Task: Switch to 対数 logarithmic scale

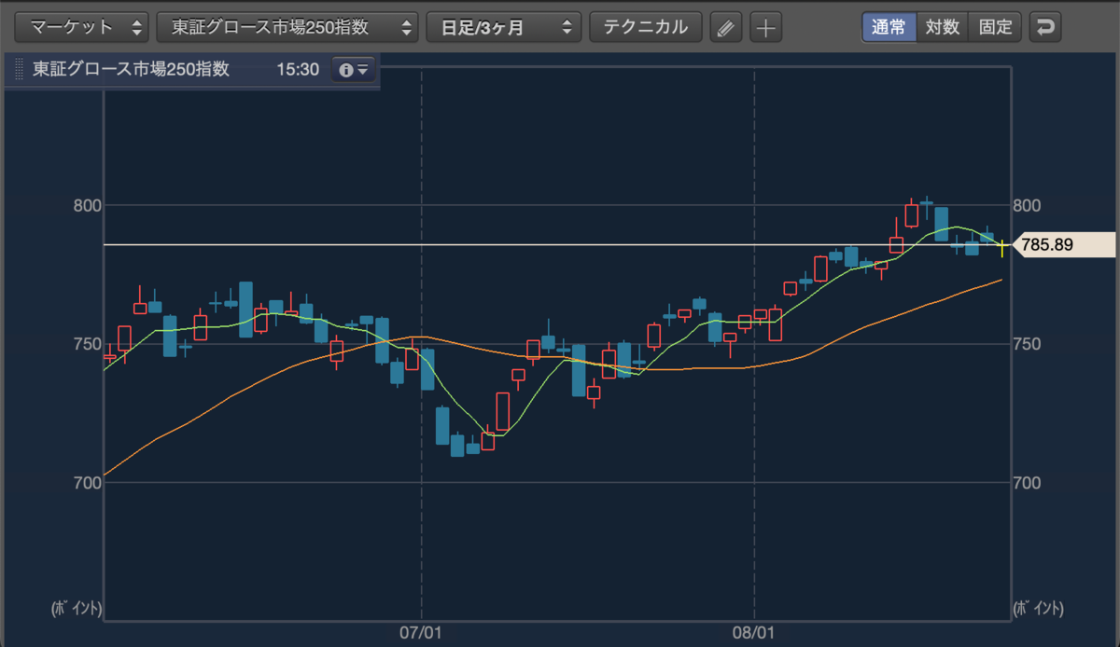Action: [x=943, y=27]
